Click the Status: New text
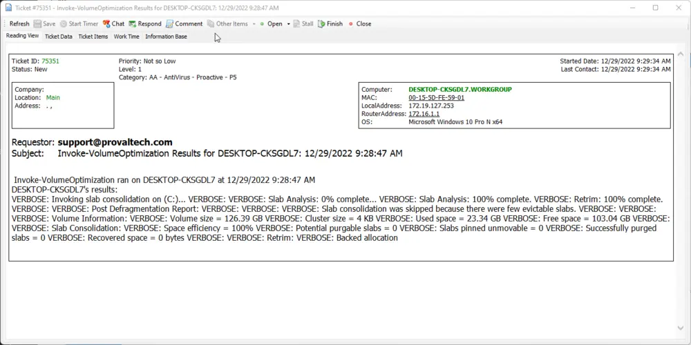691x345 pixels. (x=30, y=69)
